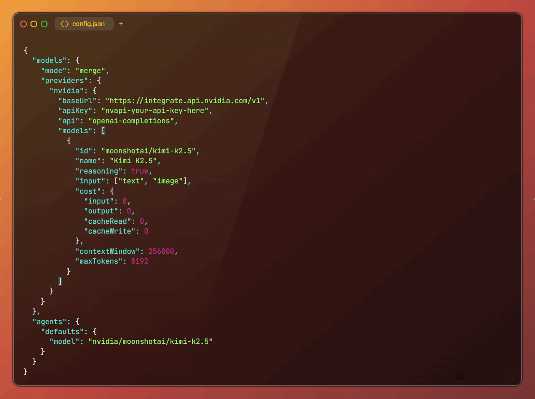Viewport: 535px width, 399px height.
Task: Click the name value "Kimi K2.5"
Action: click(133, 160)
